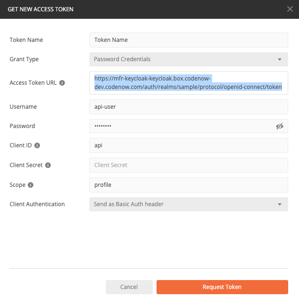Click the GET NEW ACCESS TOKEN title
This screenshot has height=305, width=299.
(40, 9)
